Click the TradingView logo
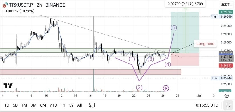This screenshot has height=112, width=235. (8, 86)
